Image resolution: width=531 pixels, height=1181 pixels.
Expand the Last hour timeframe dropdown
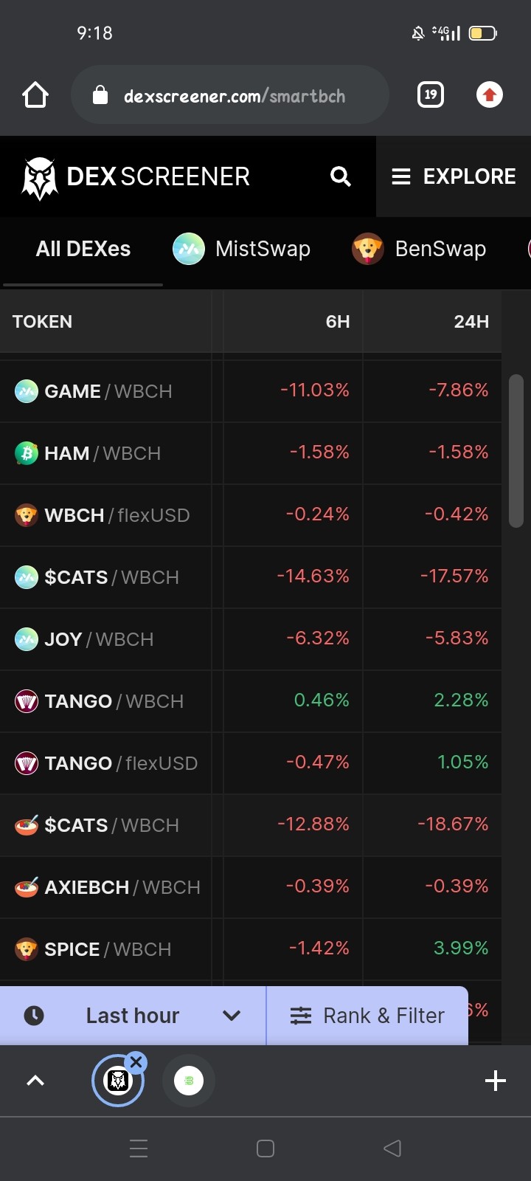coord(133,1016)
